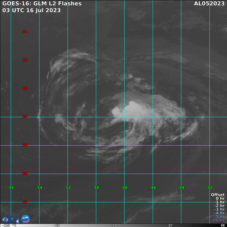Click the 'GOES-16: GLM L2 Flashes' title

tap(42, 4)
